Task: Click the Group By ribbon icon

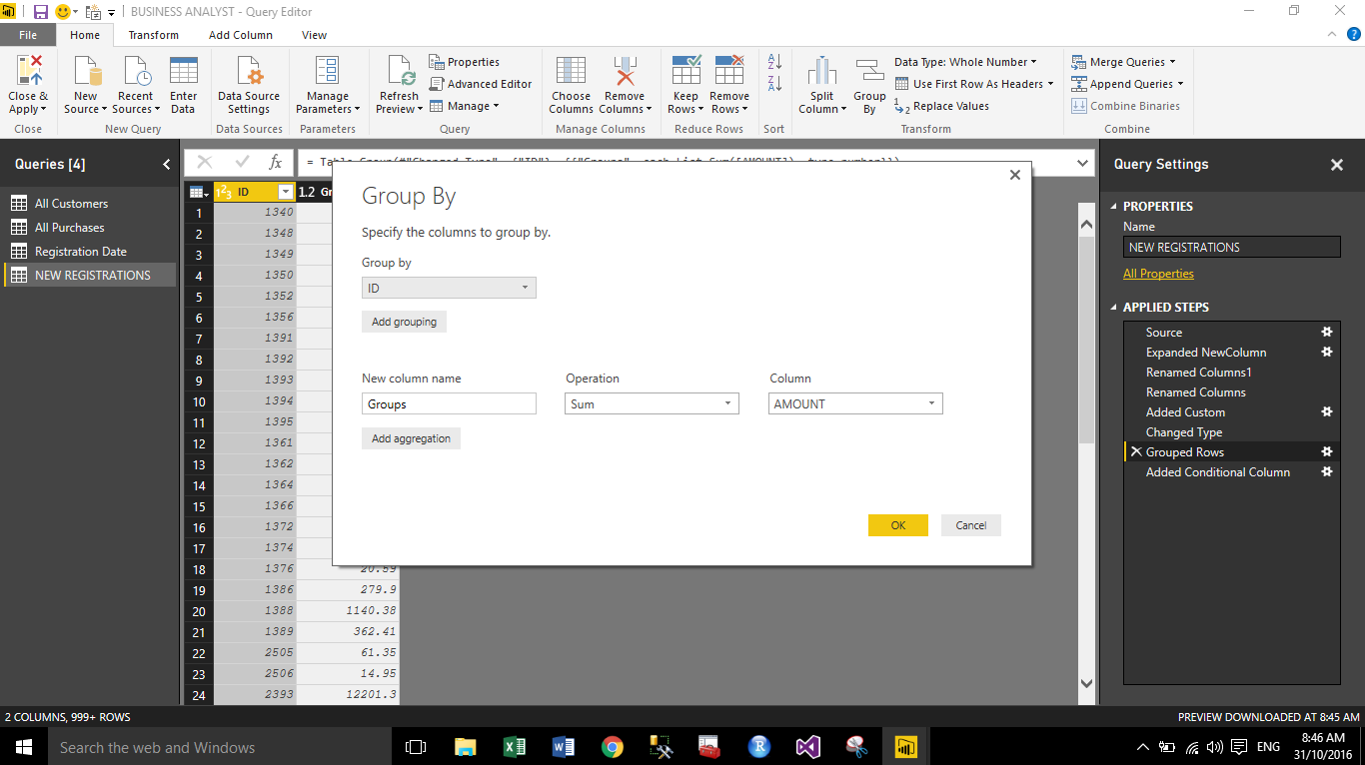Action: 869,72
